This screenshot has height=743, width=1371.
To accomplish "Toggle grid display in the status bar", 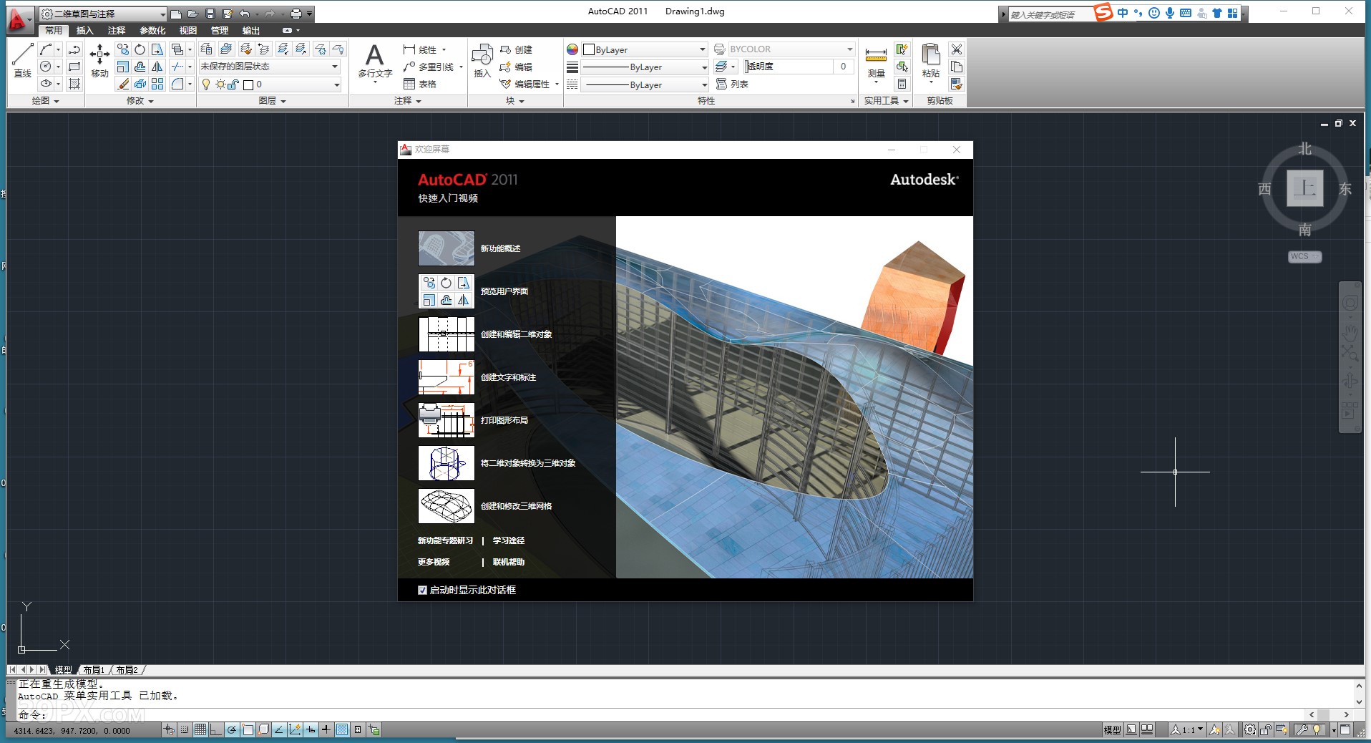I will [200, 730].
